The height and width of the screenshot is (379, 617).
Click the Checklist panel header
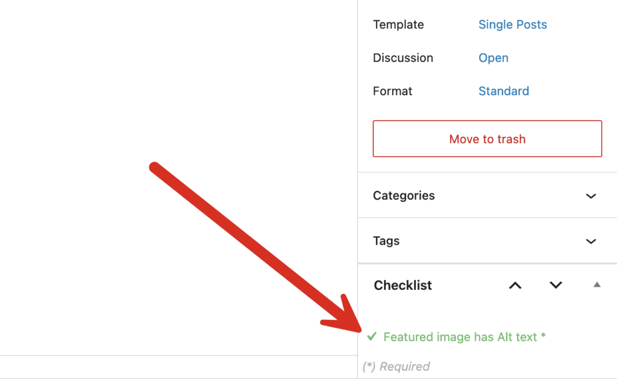(402, 285)
